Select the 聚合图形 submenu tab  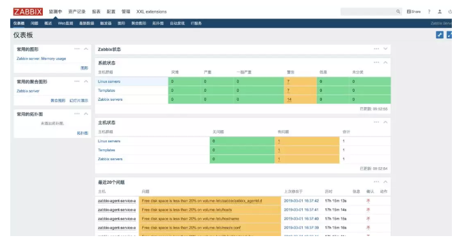[x=139, y=23]
